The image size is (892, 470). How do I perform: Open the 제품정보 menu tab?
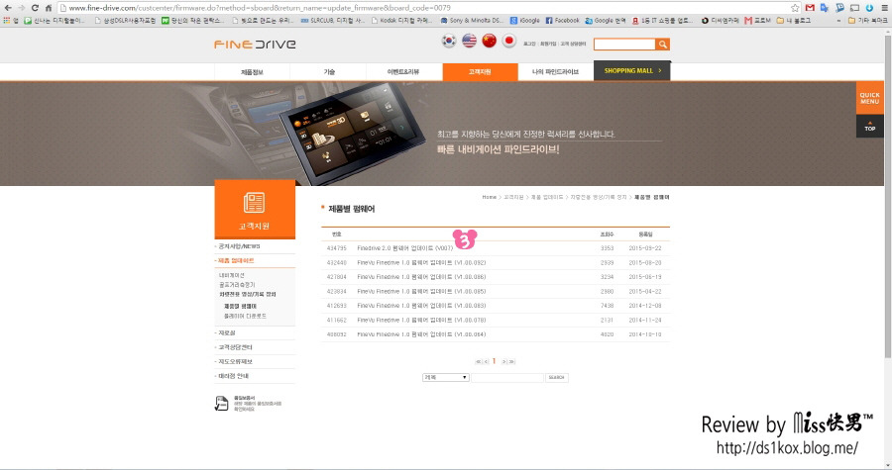[x=252, y=72]
